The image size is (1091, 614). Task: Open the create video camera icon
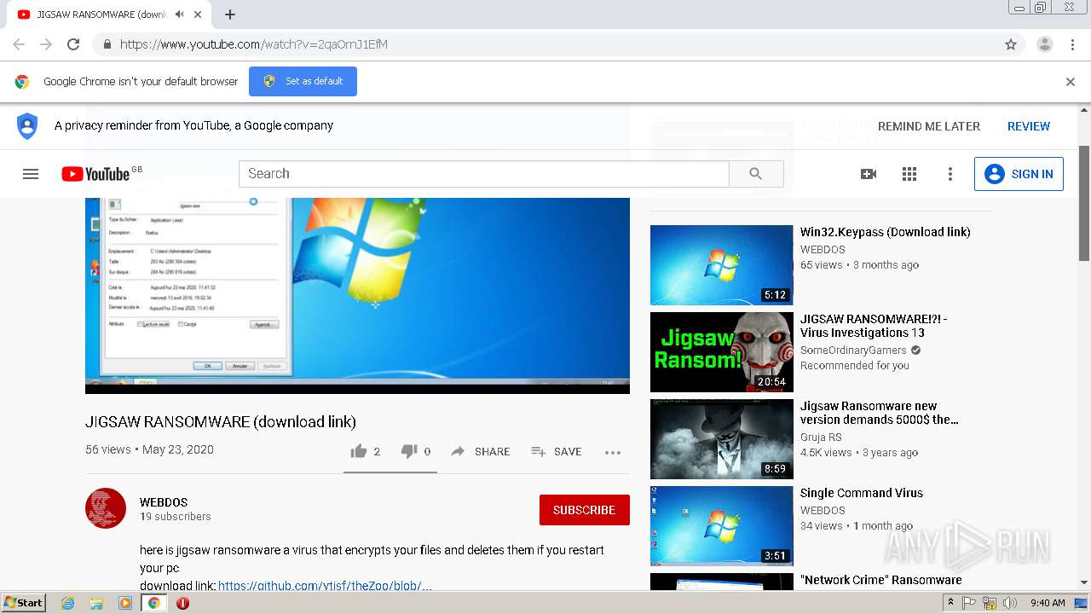tap(869, 174)
